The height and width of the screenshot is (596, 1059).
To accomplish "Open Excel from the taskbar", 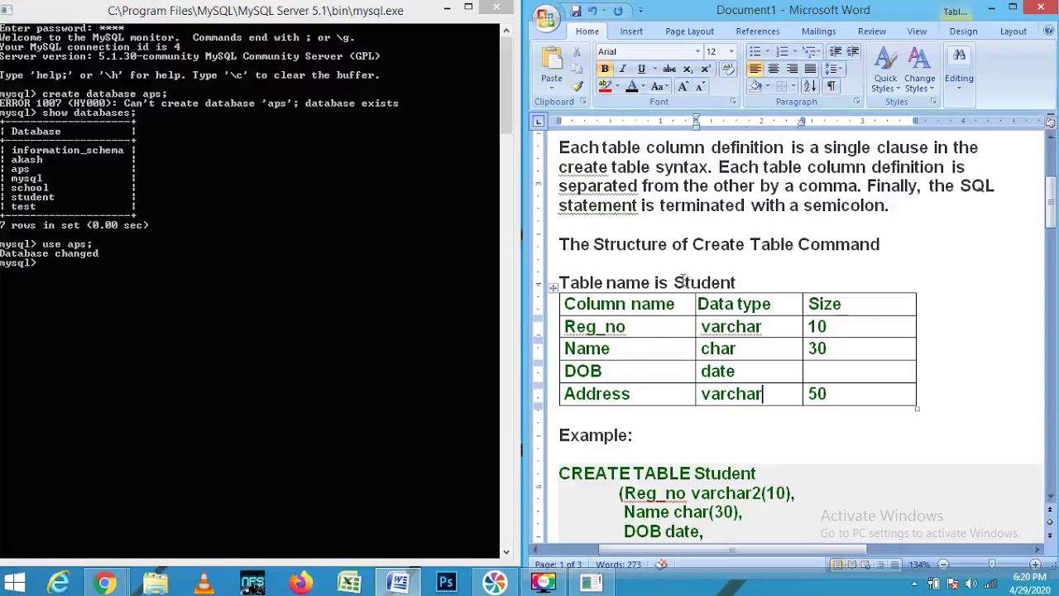I will tap(349, 583).
